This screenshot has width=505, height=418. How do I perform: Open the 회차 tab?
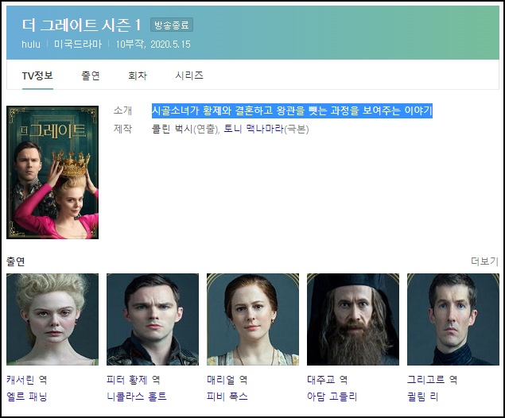click(x=138, y=76)
